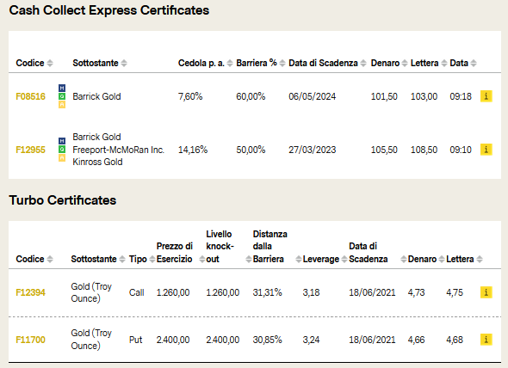
Task: Sort Turbo table by Lettera arrows
Action: pos(480,260)
